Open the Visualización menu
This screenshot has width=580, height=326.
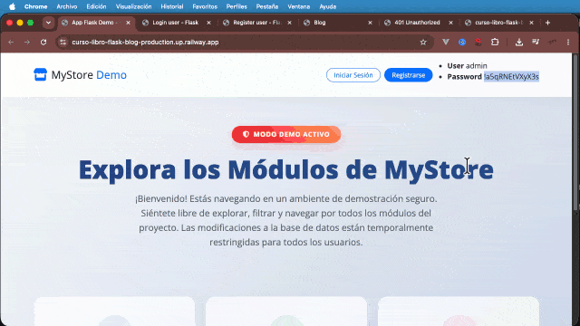pyautogui.click(x=133, y=6)
